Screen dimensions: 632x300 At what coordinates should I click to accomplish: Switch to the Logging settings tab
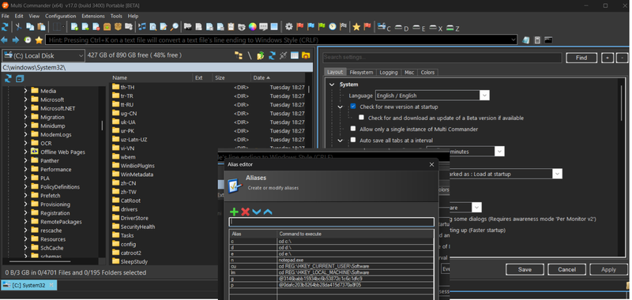pos(389,73)
